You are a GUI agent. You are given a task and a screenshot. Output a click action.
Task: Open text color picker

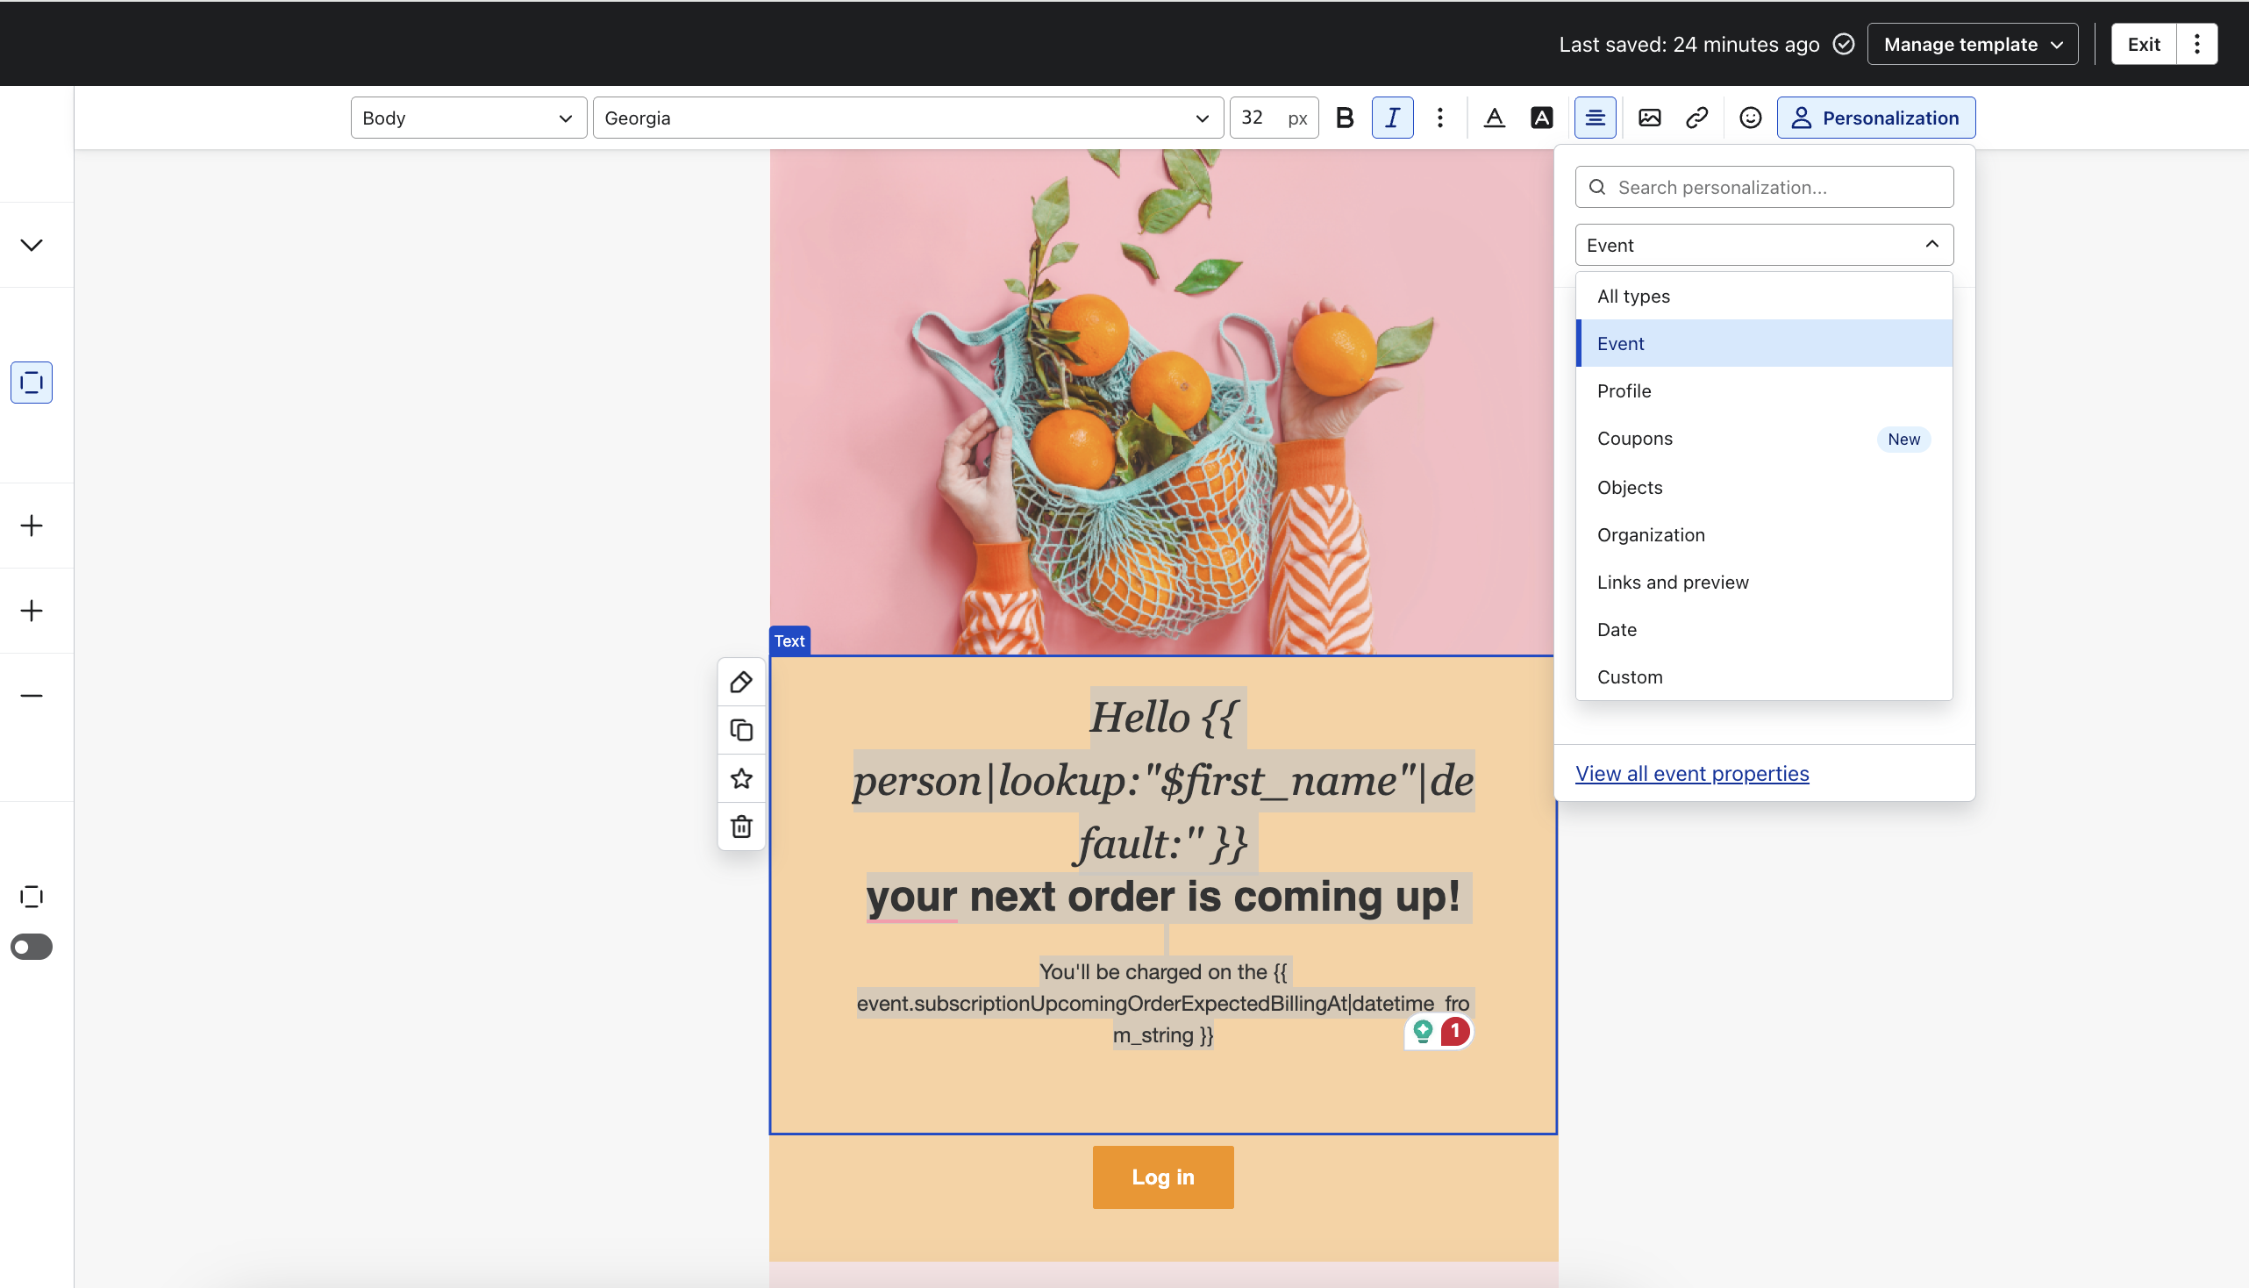(x=1494, y=118)
